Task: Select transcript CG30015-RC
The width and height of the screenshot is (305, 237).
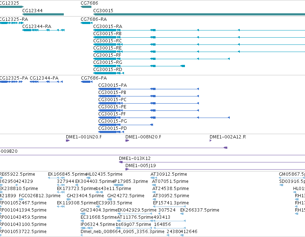Action: (x=199, y=44)
